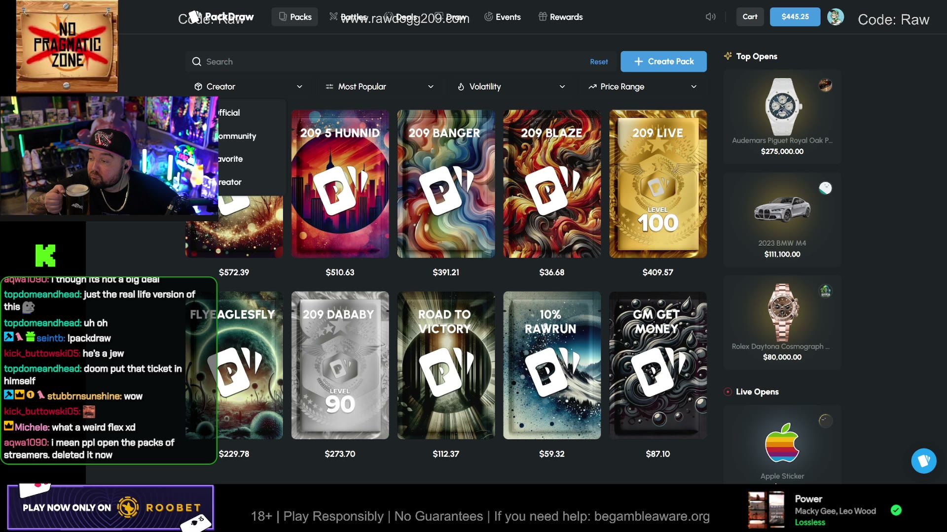Open the support chat bubble
Screen dimensions: 947x532
[x=924, y=461]
